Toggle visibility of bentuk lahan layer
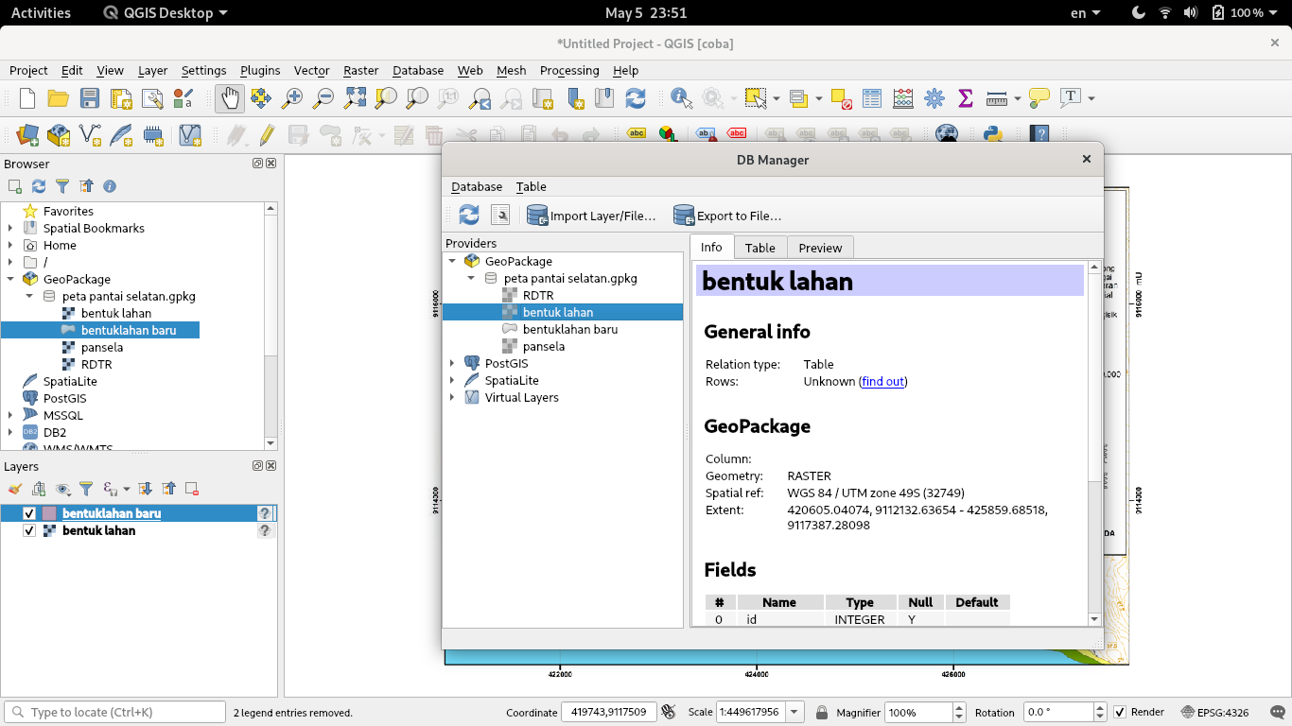The height and width of the screenshot is (726, 1292). [x=29, y=530]
